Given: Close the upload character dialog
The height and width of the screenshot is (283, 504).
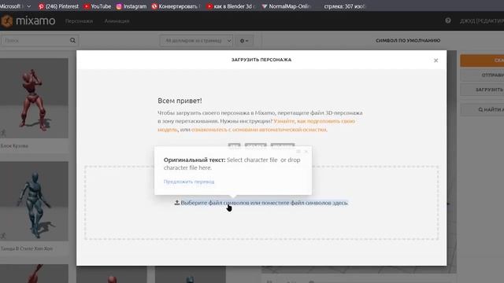Looking at the screenshot, I should pos(435,61).
